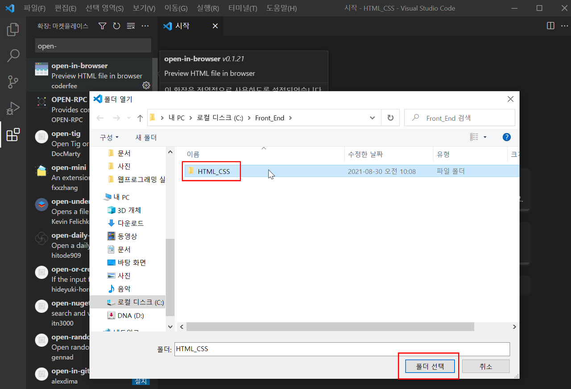The image size is (571, 389).
Task: Click 폴더 선택 button
Action: pos(430,366)
